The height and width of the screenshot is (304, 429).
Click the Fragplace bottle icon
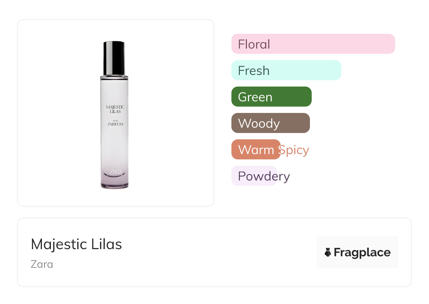click(328, 252)
